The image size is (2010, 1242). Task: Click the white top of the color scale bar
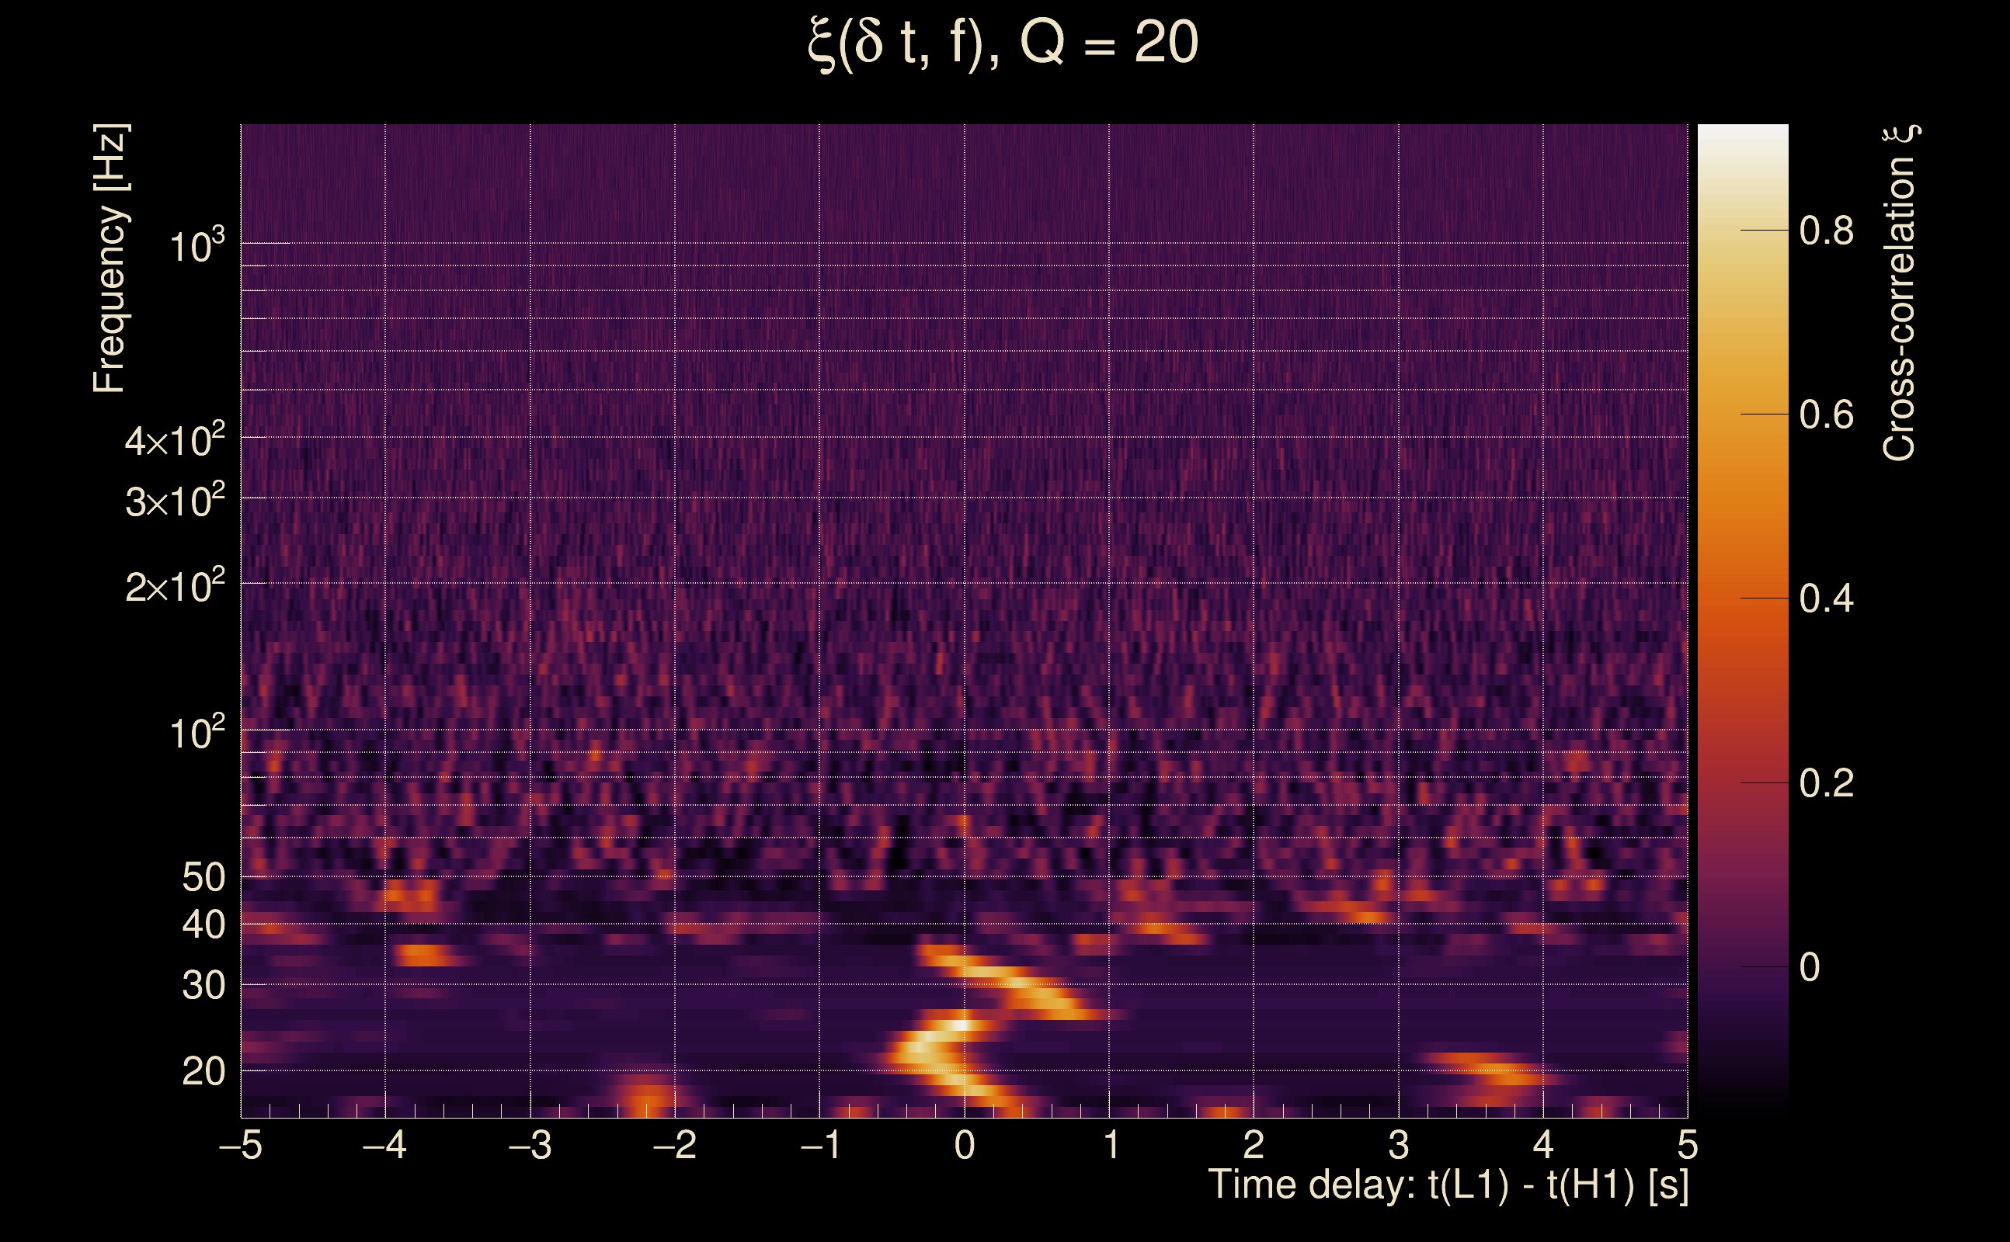pos(1742,136)
